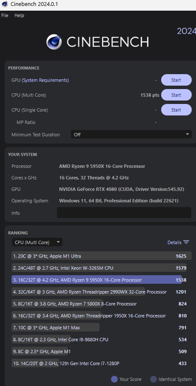Open the File menu
Screen dimensions: 196x386
[x=5, y=15]
